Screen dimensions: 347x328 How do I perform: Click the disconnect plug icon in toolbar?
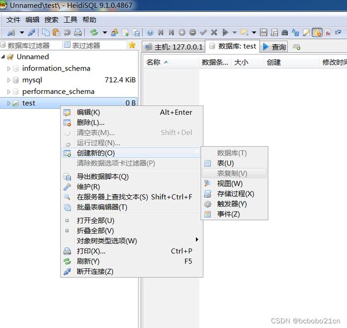click(31, 33)
